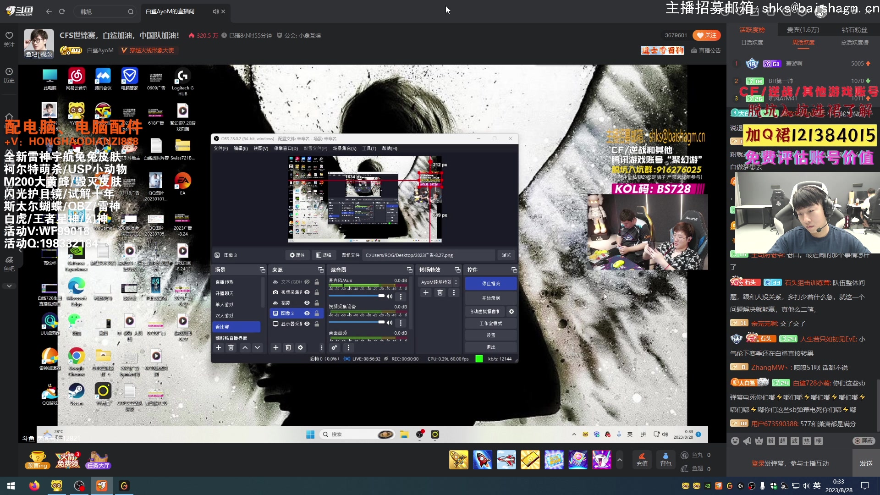Click the crown icon in chat toolbar
Viewport: 880px width, 495px height.
[x=759, y=440]
